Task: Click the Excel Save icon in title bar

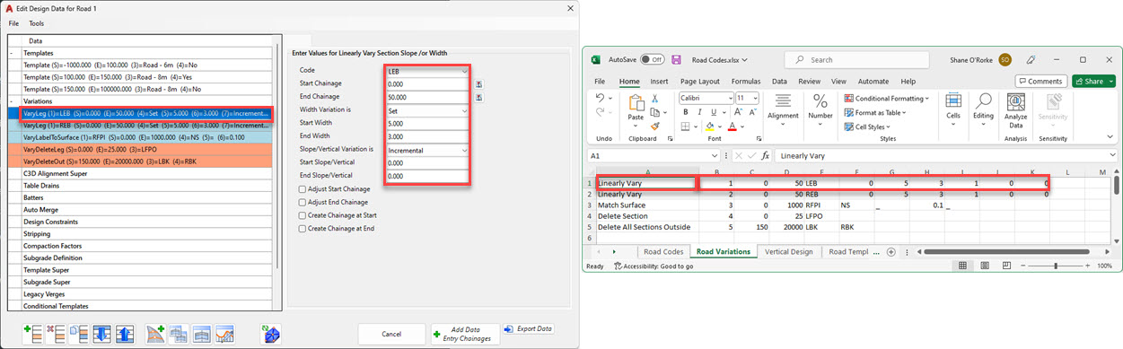Action: point(676,60)
